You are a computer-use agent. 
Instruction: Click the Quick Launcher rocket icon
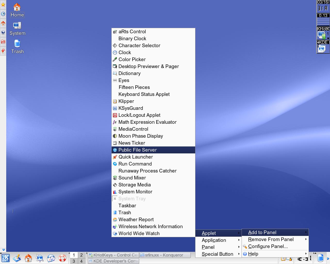click(115, 157)
